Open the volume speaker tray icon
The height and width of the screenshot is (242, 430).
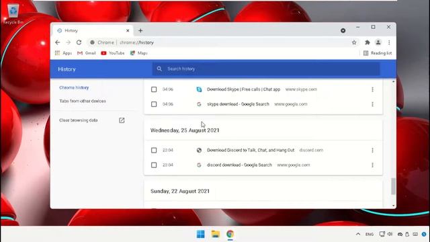click(x=390, y=234)
